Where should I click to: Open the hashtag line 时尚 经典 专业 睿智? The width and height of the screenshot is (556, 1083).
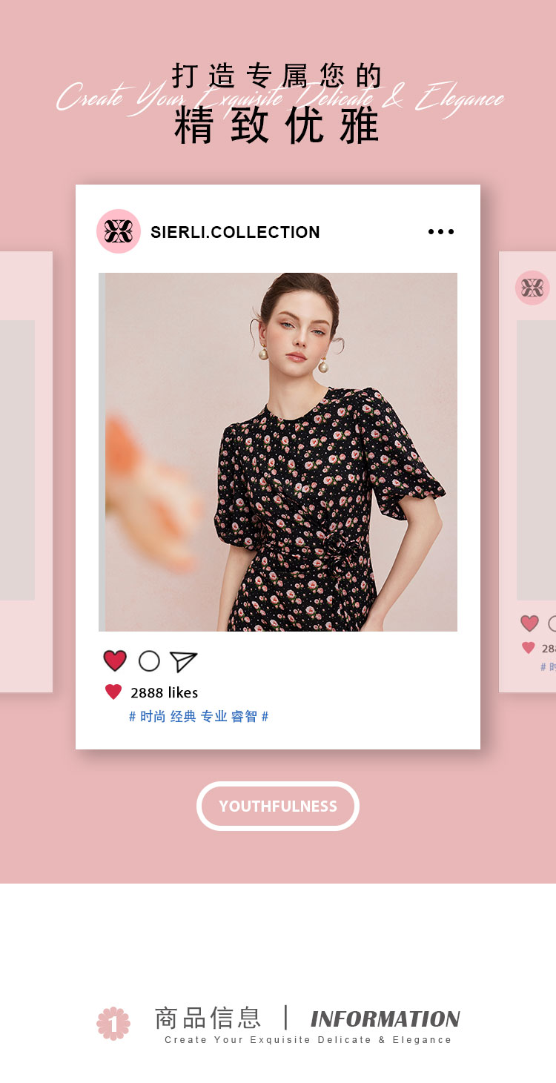199,716
